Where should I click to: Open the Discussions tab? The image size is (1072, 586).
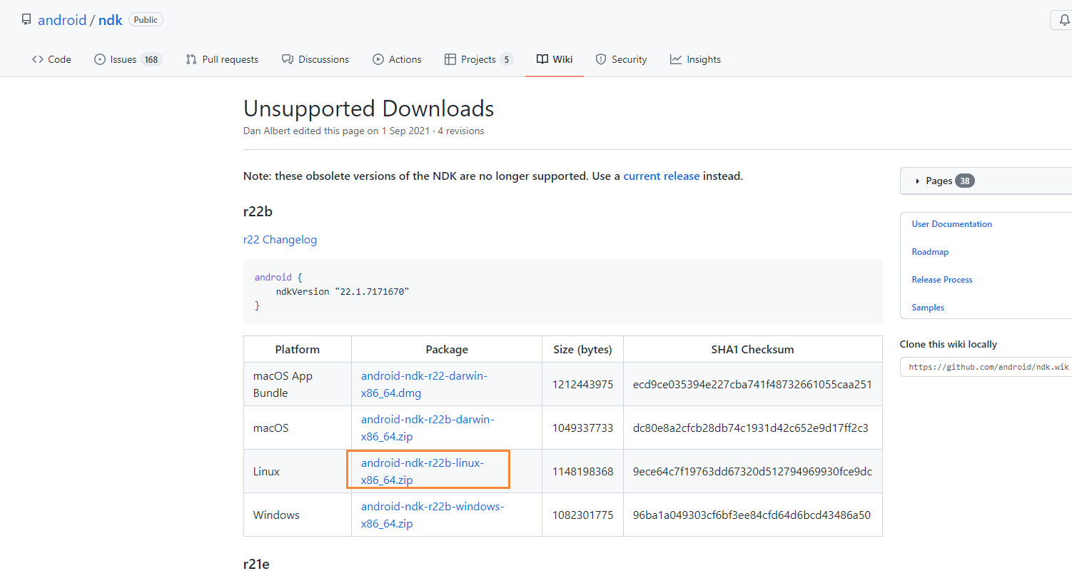(315, 59)
